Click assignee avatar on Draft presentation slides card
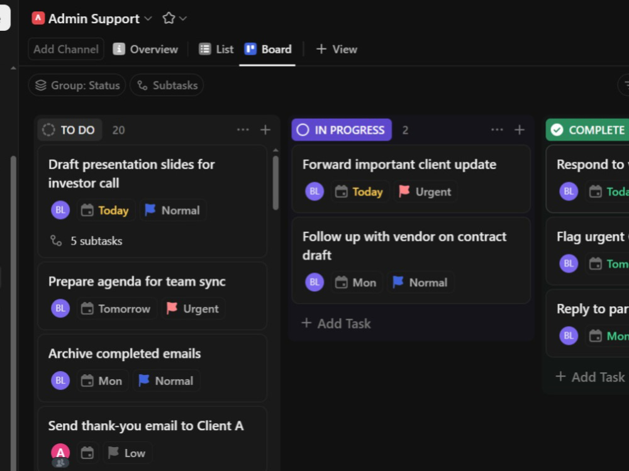629x471 pixels. click(x=60, y=210)
